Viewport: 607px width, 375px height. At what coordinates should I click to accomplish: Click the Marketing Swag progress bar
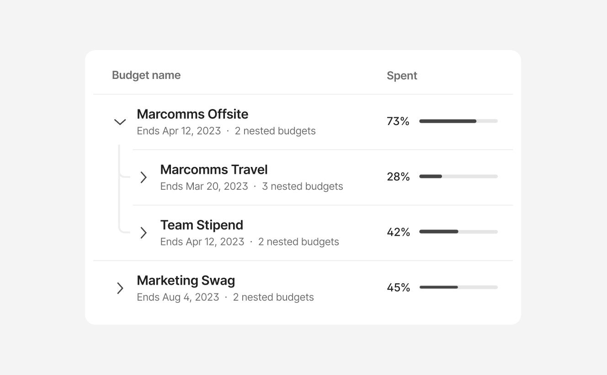[x=458, y=287]
